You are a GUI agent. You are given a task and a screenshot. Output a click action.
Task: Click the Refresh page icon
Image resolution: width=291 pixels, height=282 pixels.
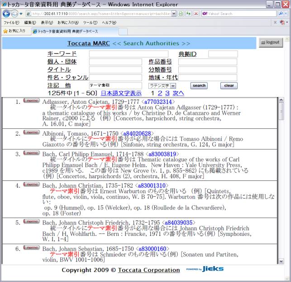click(188, 14)
